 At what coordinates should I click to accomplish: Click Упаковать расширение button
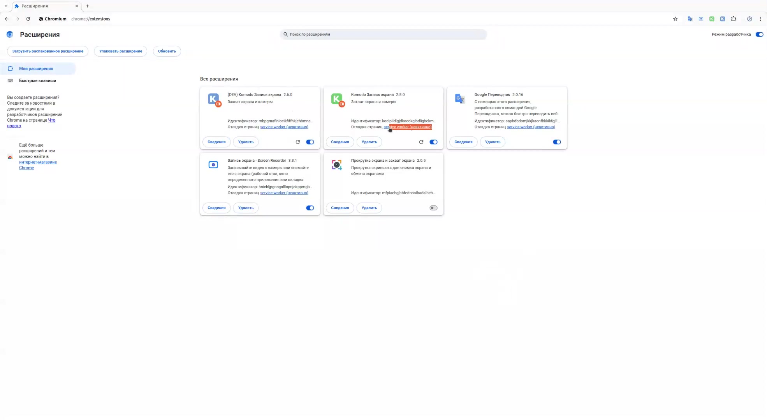[121, 51]
